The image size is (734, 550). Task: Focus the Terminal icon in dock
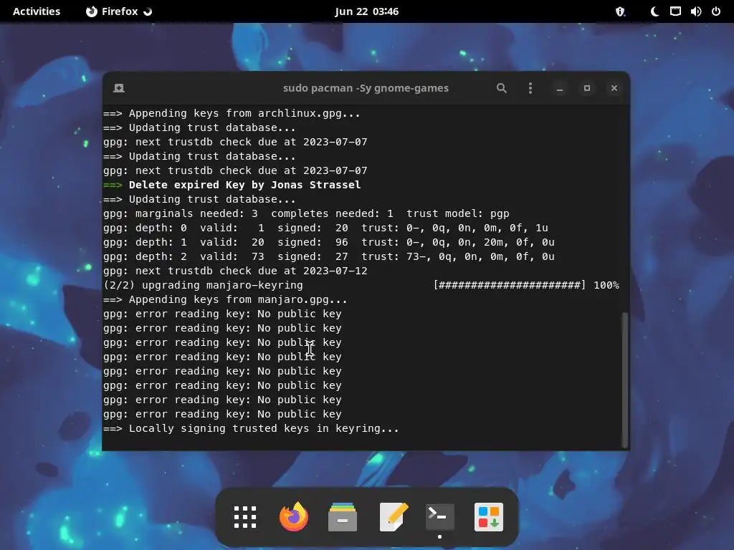[439, 517]
